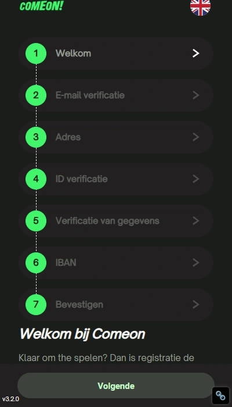Open the IBAN step label
Screen dimensions: 232x407
pyautogui.click(x=66, y=263)
